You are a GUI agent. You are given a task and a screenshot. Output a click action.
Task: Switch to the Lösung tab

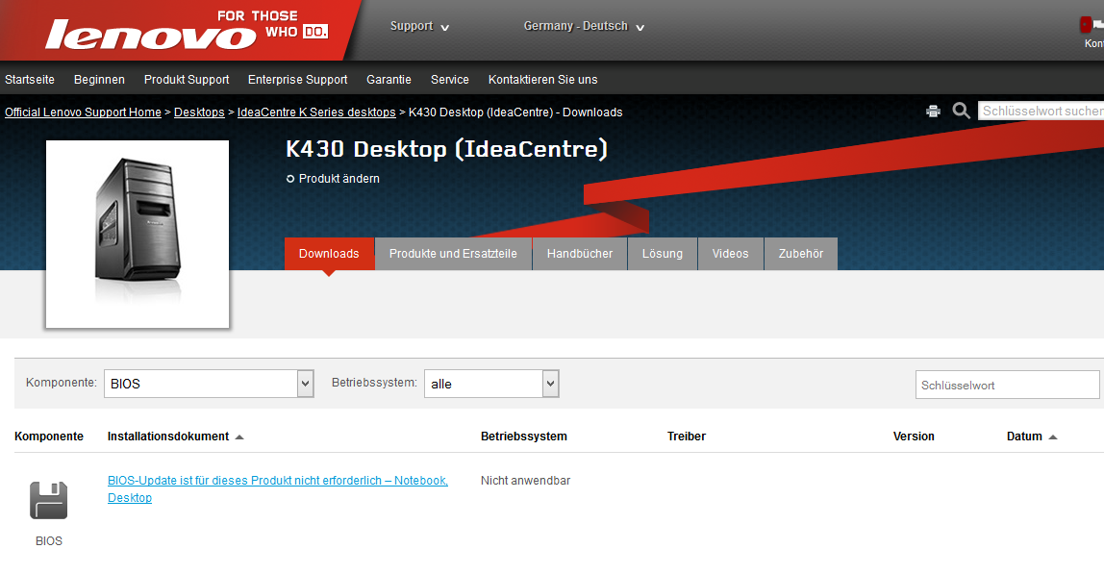pos(663,254)
